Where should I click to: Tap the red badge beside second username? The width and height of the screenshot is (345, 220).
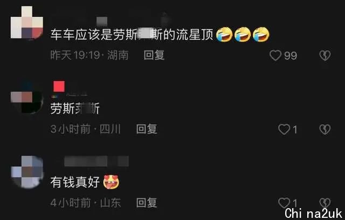click(x=59, y=86)
